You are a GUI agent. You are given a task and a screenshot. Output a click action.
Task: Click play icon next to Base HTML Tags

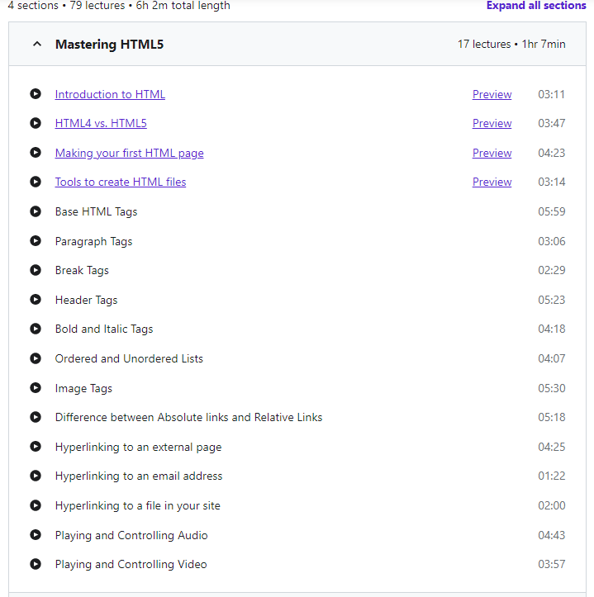click(x=36, y=211)
